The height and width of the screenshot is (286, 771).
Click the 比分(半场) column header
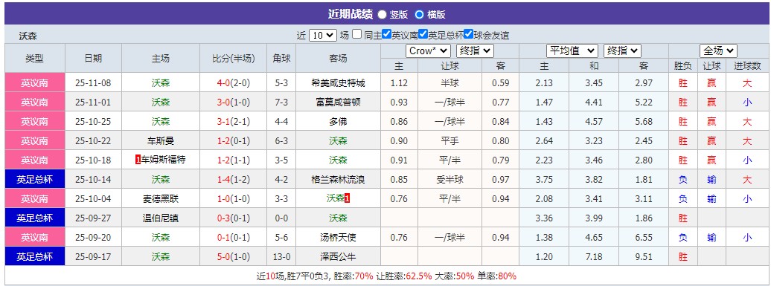tap(234, 59)
